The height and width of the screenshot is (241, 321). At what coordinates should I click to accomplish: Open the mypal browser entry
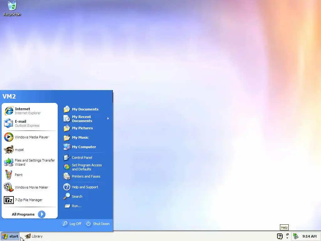[x=30, y=150]
